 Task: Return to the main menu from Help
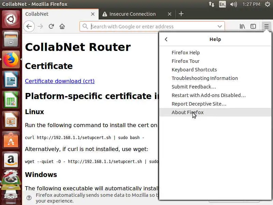click(166, 39)
